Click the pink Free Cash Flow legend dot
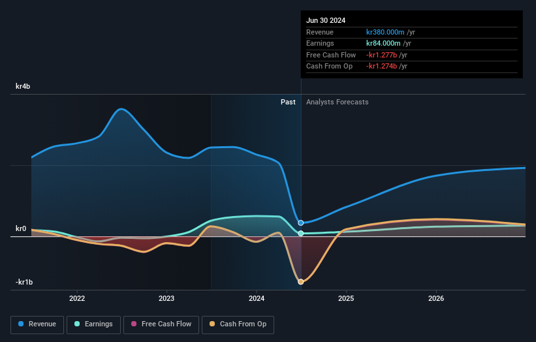This screenshot has width=536, height=342. (134, 324)
